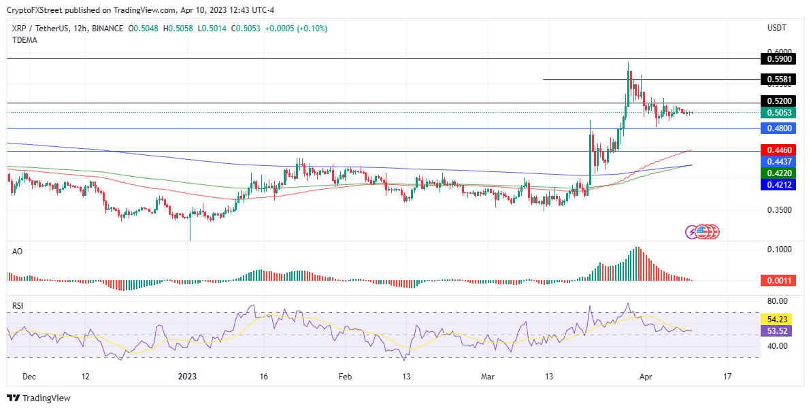This screenshot has height=410, width=811.
Task: Click the yellow 54.23 RSI value label
Action: (778, 320)
